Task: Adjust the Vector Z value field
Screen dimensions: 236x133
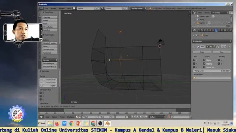Action: click(x=48, y=86)
